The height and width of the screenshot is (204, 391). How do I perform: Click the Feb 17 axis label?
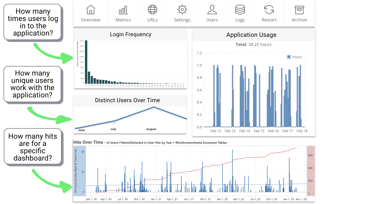tap(288, 131)
